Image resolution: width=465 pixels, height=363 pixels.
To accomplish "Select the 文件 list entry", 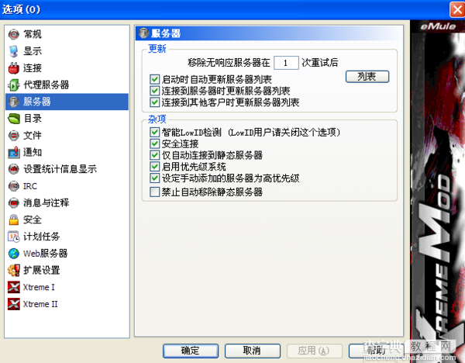I will click(x=67, y=136).
